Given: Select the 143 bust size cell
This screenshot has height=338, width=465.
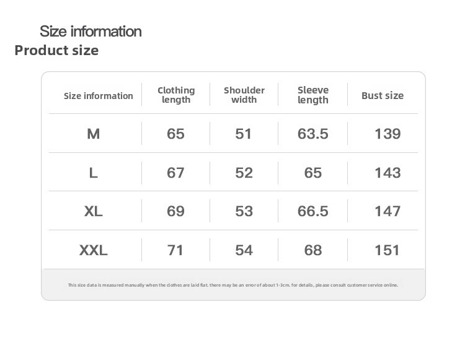Looking at the screenshot, I should point(387,173).
